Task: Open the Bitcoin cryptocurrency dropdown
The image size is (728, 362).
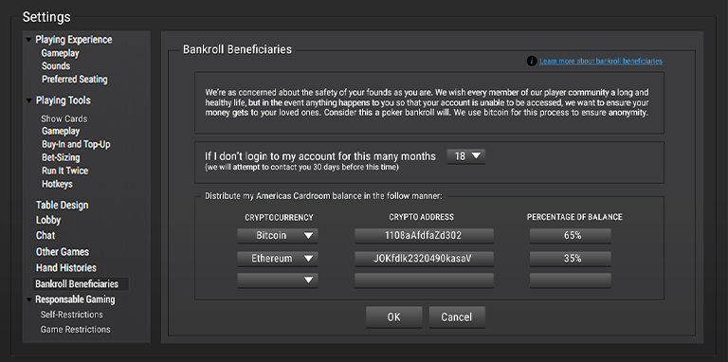Action: [x=278, y=236]
